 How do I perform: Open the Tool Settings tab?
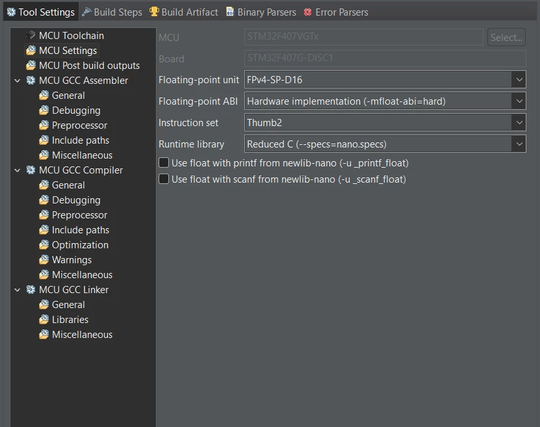(41, 12)
